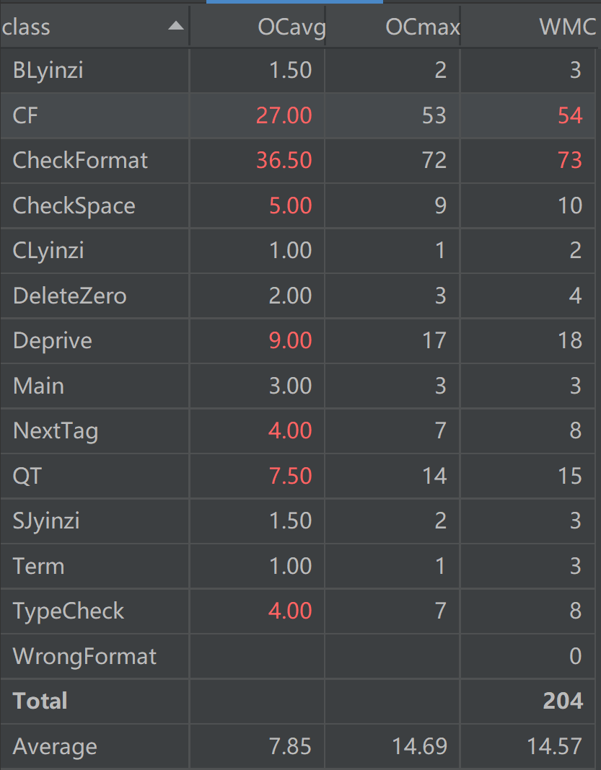Image resolution: width=601 pixels, height=770 pixels.
Task: Click the Deprive class name
Action: click(x=52, y=340)
